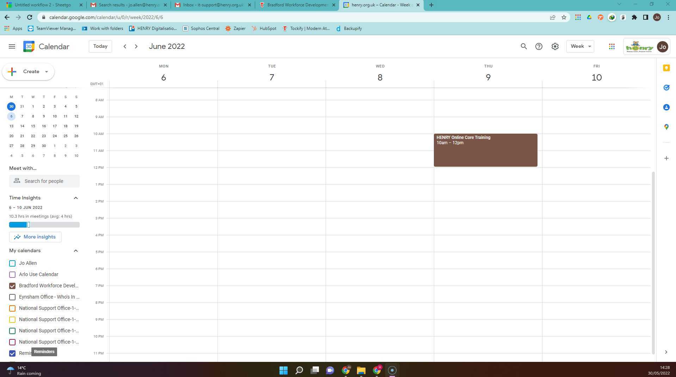Hide side panel chevron at bottom right
This screenshot has width=676, height=377.
click(x=666, y=352)
